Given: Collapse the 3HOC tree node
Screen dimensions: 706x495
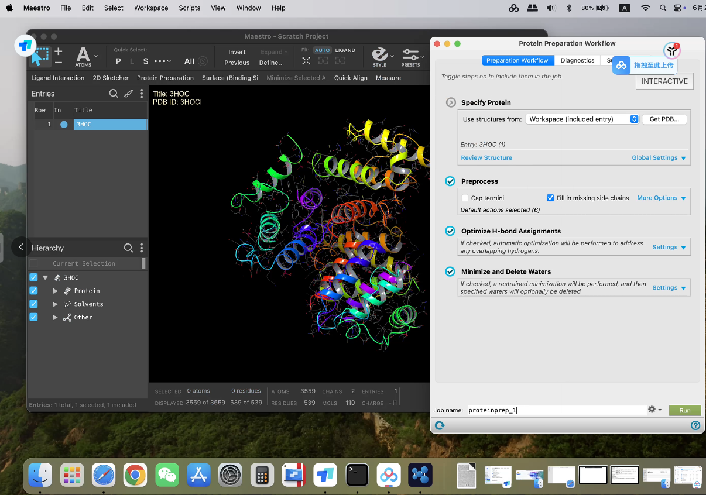Looking at the screenshot, I should [x=45, y=277].
